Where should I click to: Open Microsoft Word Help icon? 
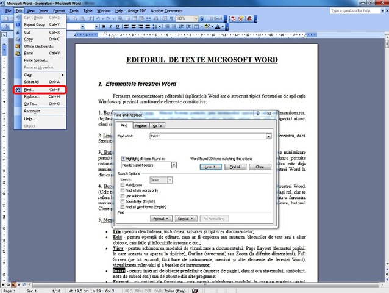point(202,19)
